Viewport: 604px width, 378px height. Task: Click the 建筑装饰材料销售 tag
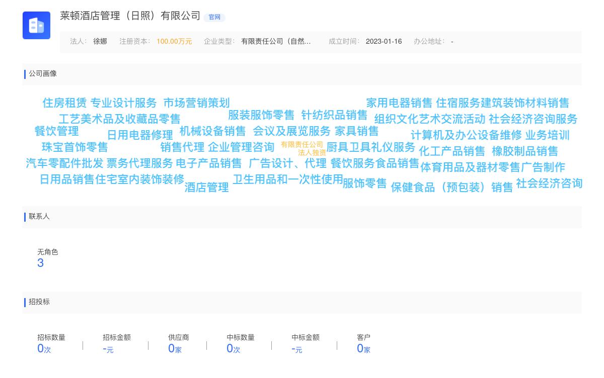[x=524, y=103]
